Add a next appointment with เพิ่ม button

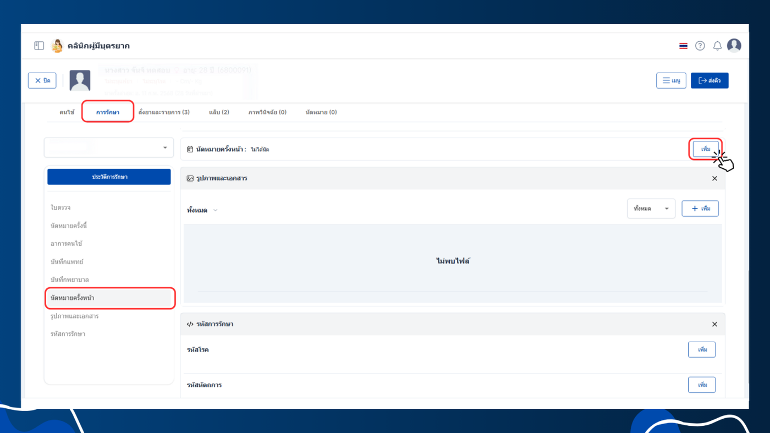coord(706,149)
